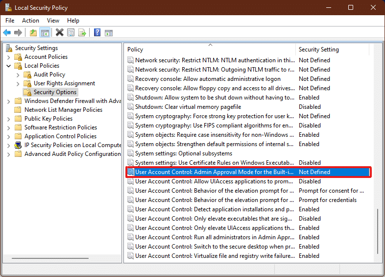Click the Account Policies folder icon
The width and height of the screenshot is (385, 277).
click(x=18, y=57)
